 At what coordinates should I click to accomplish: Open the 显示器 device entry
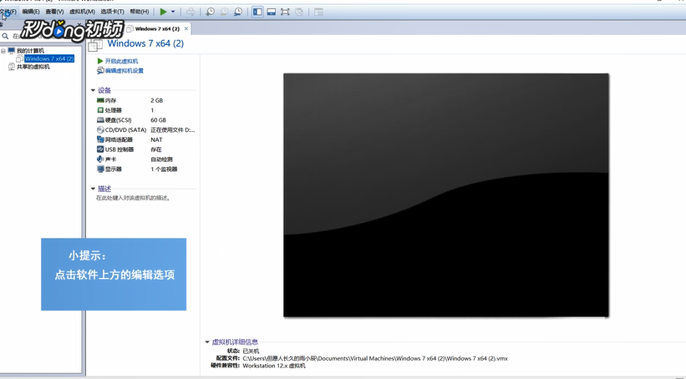pos(114,169)
